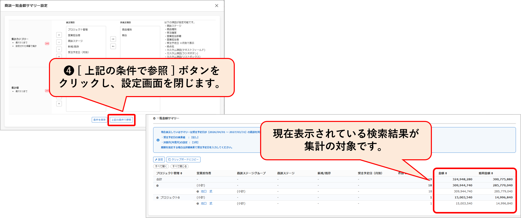Click 新規/既存 column header in summary
This screenshot has height=218, width=521.
click(324, 173)
